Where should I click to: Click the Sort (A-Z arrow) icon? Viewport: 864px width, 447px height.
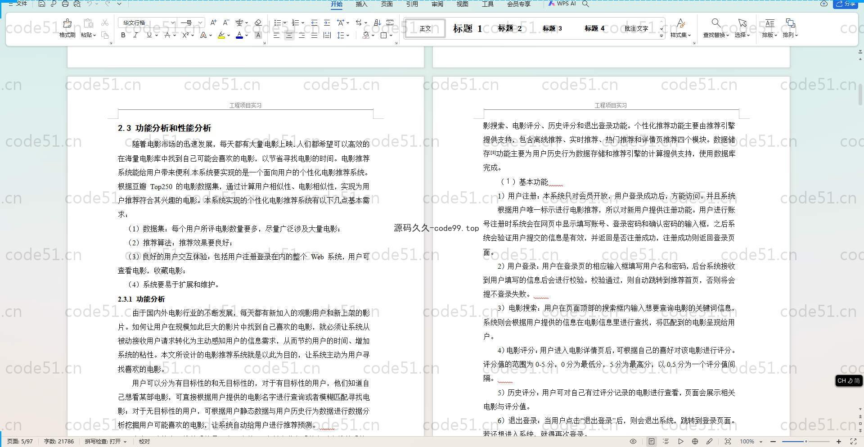(x=377, y=23)
